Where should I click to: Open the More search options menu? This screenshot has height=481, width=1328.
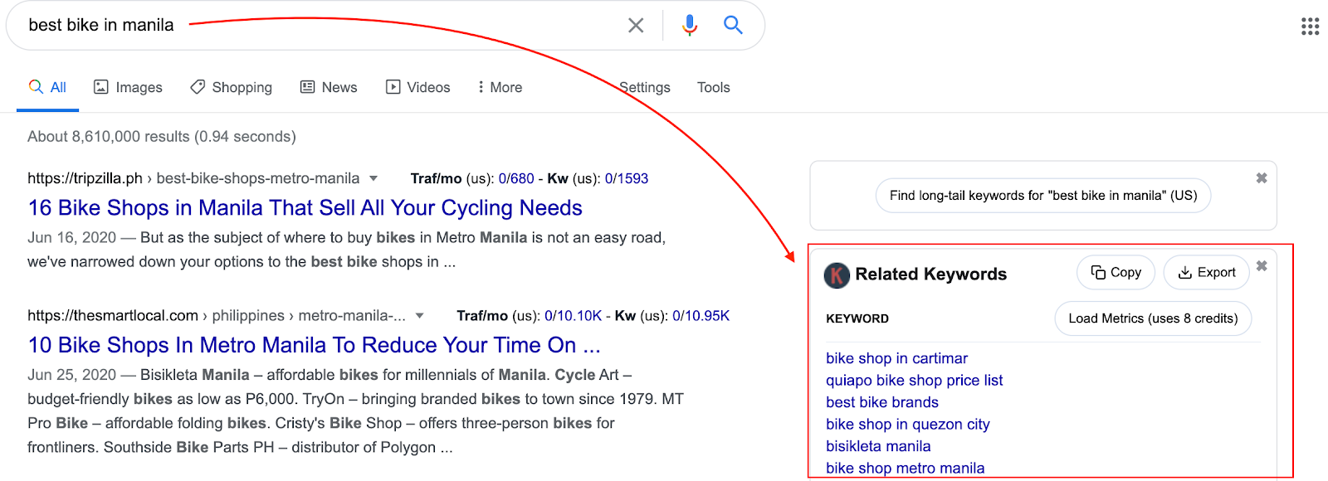[x=500, y=87]
